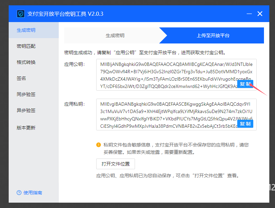The width and height of the screenshot is (275, 208).
Task: Click the 生成密钥 step tab
Action: click(115, 35)
